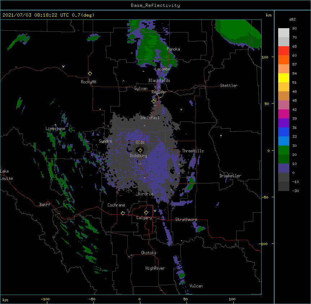Click the Cochrane town label
Screen dimensions: 311x304
[116, 205]
